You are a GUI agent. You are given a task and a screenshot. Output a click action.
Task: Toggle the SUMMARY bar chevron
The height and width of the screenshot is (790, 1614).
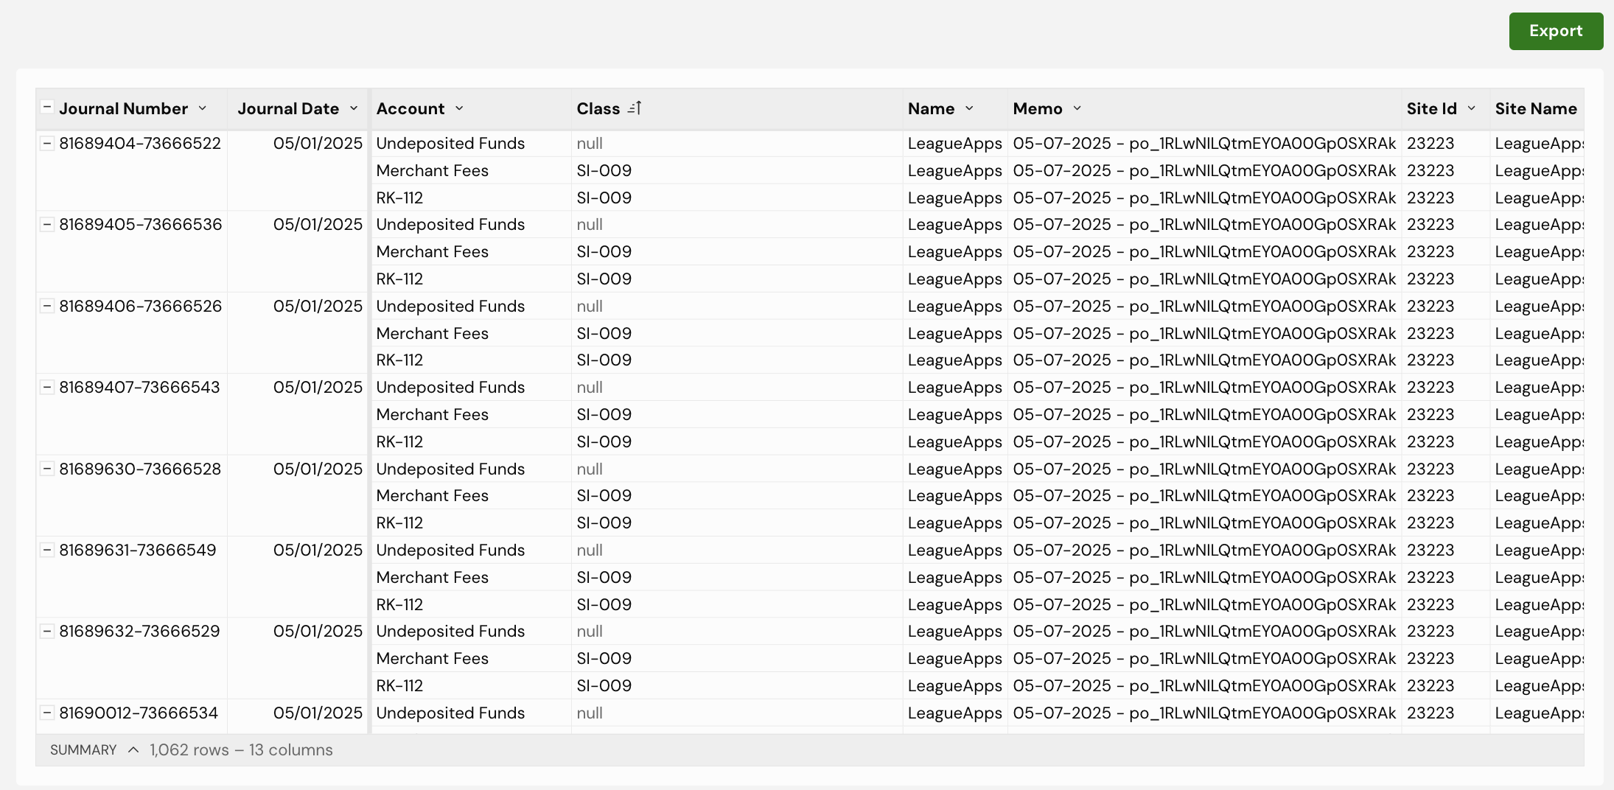pyautogui.click(x=133, y=749)
